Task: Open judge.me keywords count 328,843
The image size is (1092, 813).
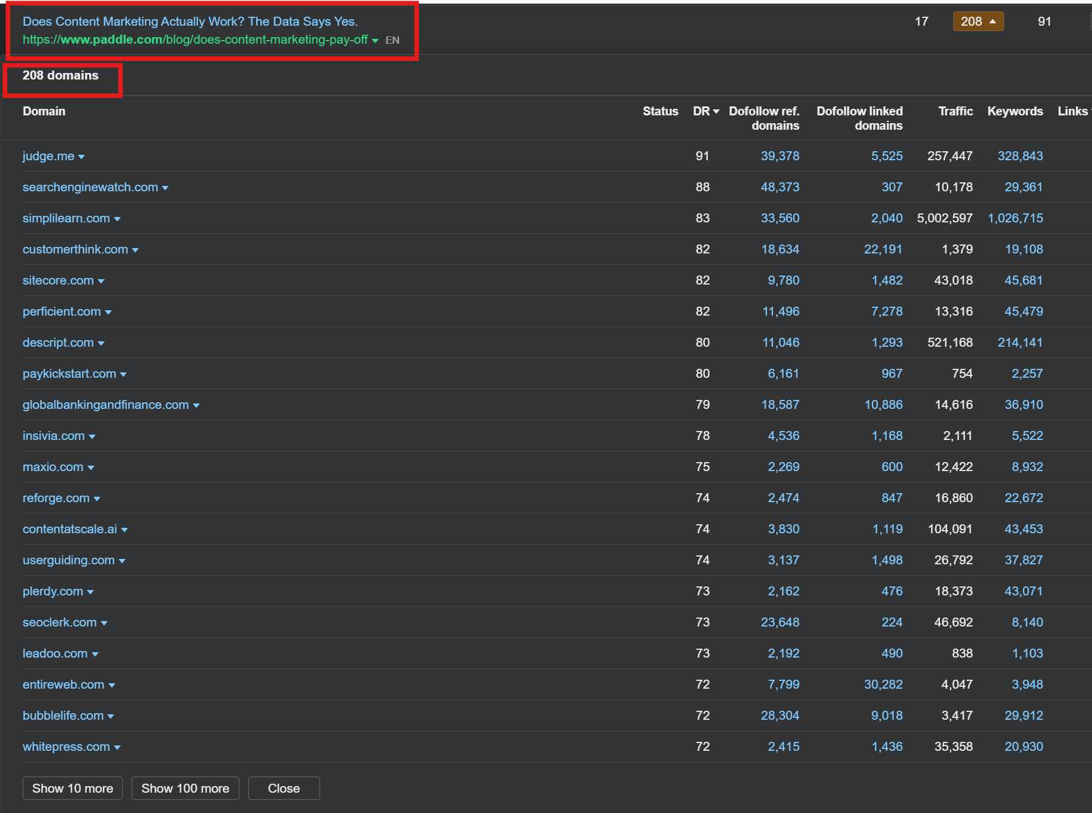Action: 1020,156
